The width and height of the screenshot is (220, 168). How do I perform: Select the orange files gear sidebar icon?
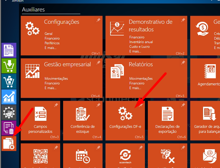coord(9,143)
